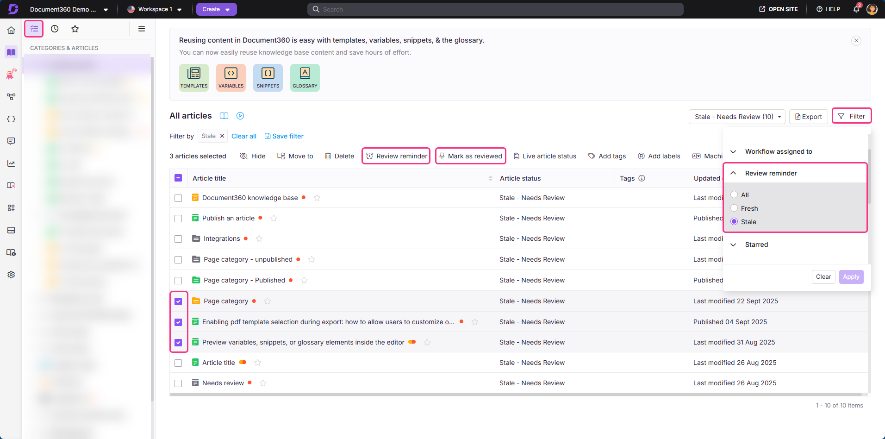Select the API documentation {} icon

tap(11, 119)
